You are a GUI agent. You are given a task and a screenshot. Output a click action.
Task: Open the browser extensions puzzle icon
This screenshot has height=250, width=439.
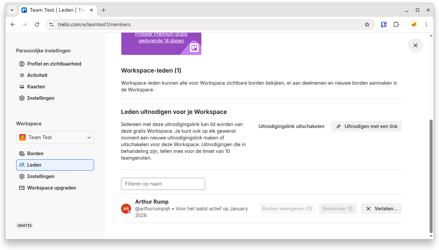point(396,25)
